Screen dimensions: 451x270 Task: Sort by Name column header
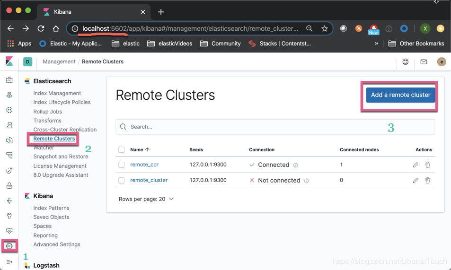(x=140, y=149)
